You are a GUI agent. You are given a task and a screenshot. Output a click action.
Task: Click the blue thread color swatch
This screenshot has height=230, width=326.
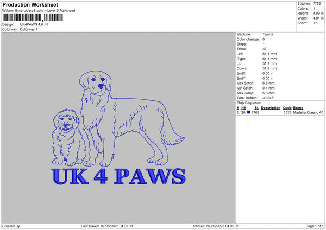249,112
